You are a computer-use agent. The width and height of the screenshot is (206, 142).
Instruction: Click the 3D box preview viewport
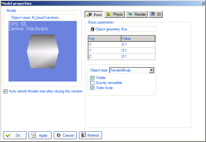(x=43, y=51)
